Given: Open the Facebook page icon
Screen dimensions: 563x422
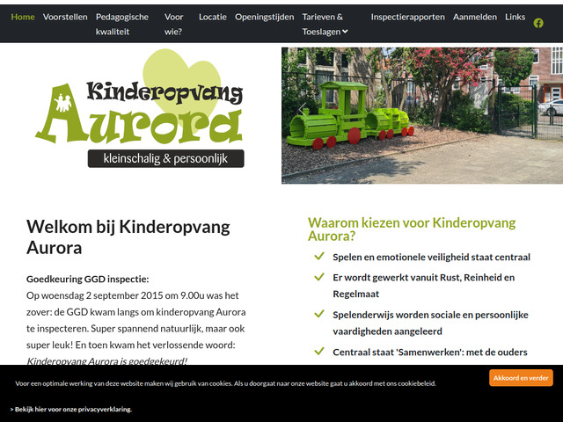Looking at the screenshot, I should click(x=538, y=23).
